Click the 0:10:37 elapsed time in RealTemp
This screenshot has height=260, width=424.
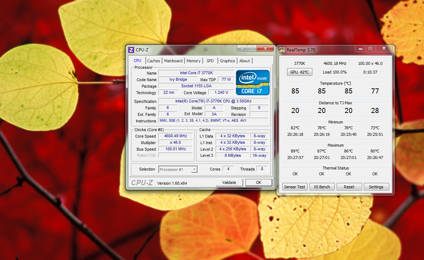(370, 72)
